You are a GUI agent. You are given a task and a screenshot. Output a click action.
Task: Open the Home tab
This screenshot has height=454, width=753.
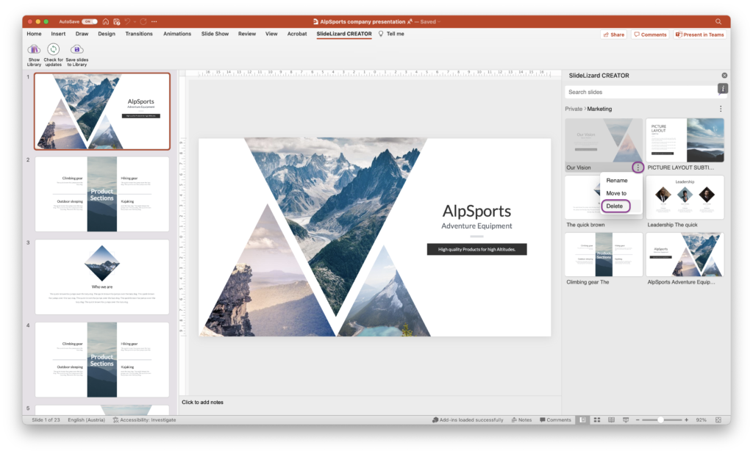(34, 34)
